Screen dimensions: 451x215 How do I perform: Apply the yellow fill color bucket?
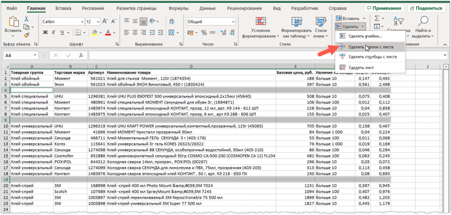coord(94,32)
